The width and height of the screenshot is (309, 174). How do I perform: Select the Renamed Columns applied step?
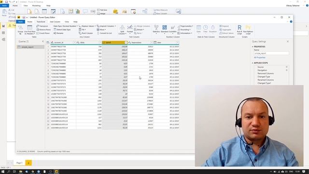pos(266,80)
